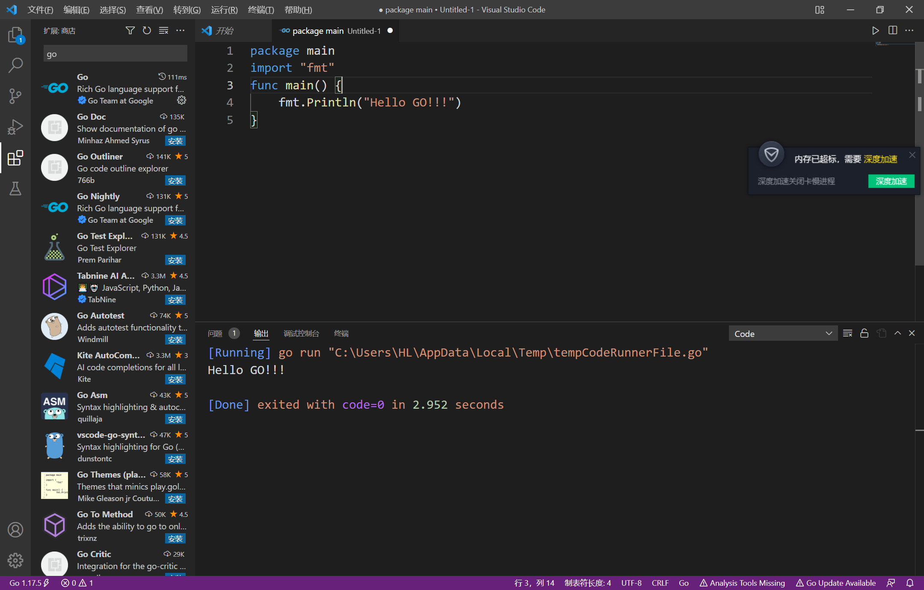Filter extensions with the funnel icon
Image resolution: width=924 pixels, height=590 pixels.
(x=130, y=30)
